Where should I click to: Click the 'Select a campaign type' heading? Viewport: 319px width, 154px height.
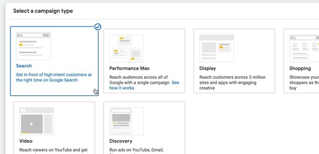(x=43, y=11)
